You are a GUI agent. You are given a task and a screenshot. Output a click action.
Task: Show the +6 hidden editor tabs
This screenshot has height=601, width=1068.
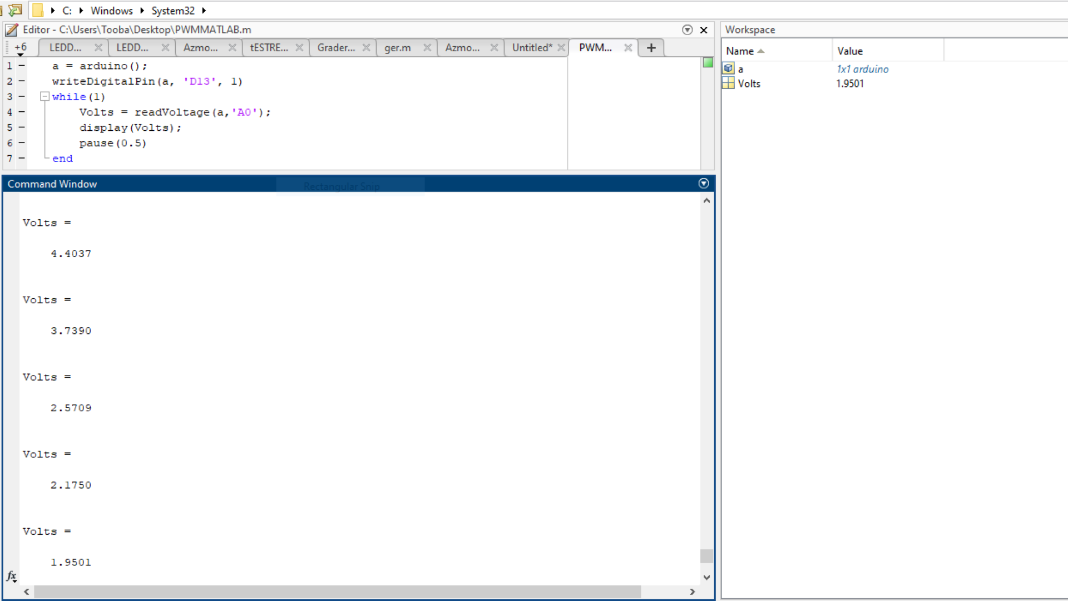21,48
